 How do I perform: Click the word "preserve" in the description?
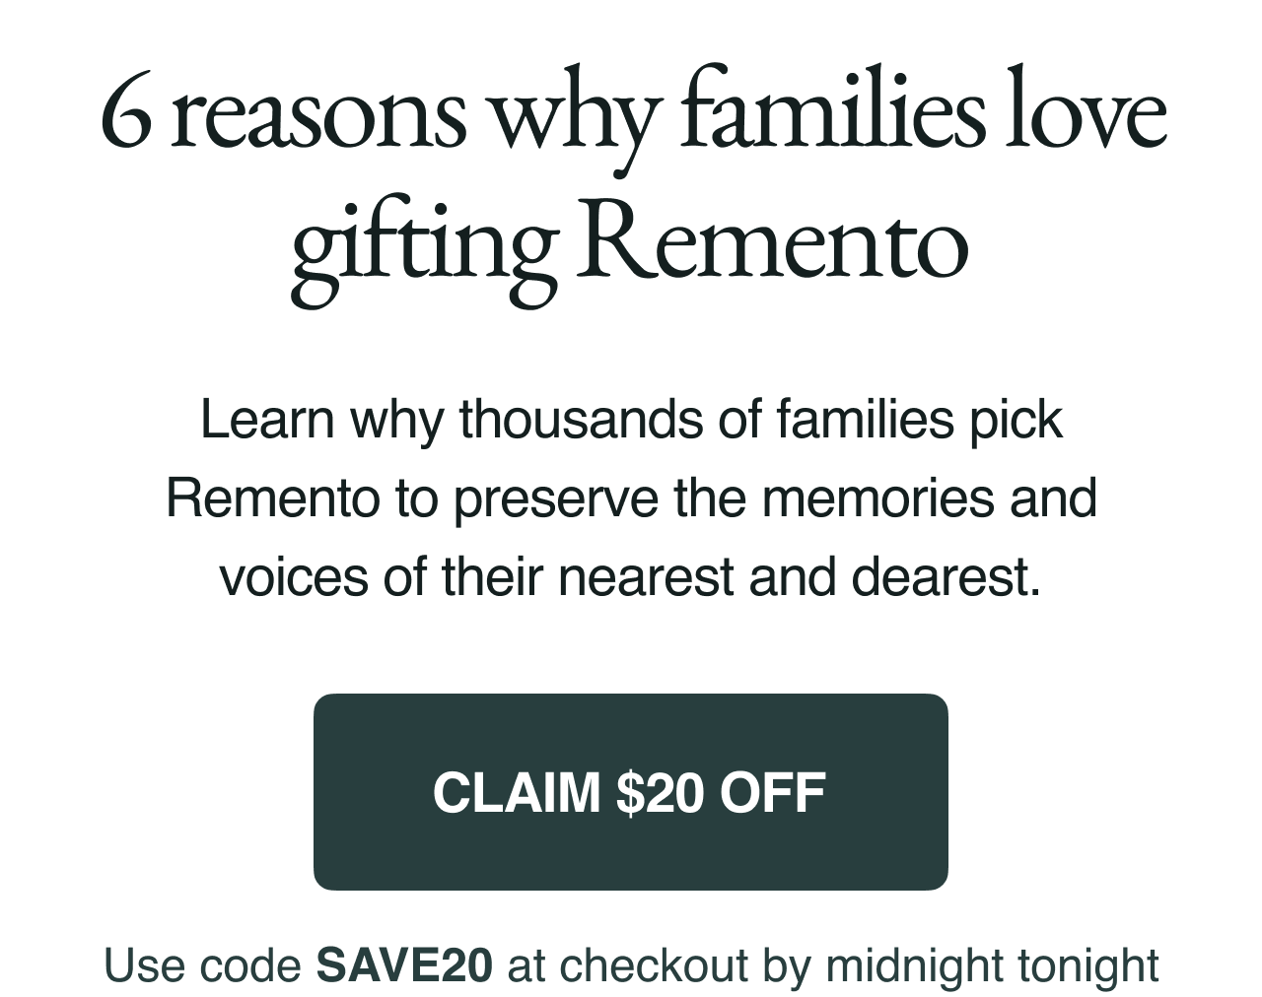555,498
